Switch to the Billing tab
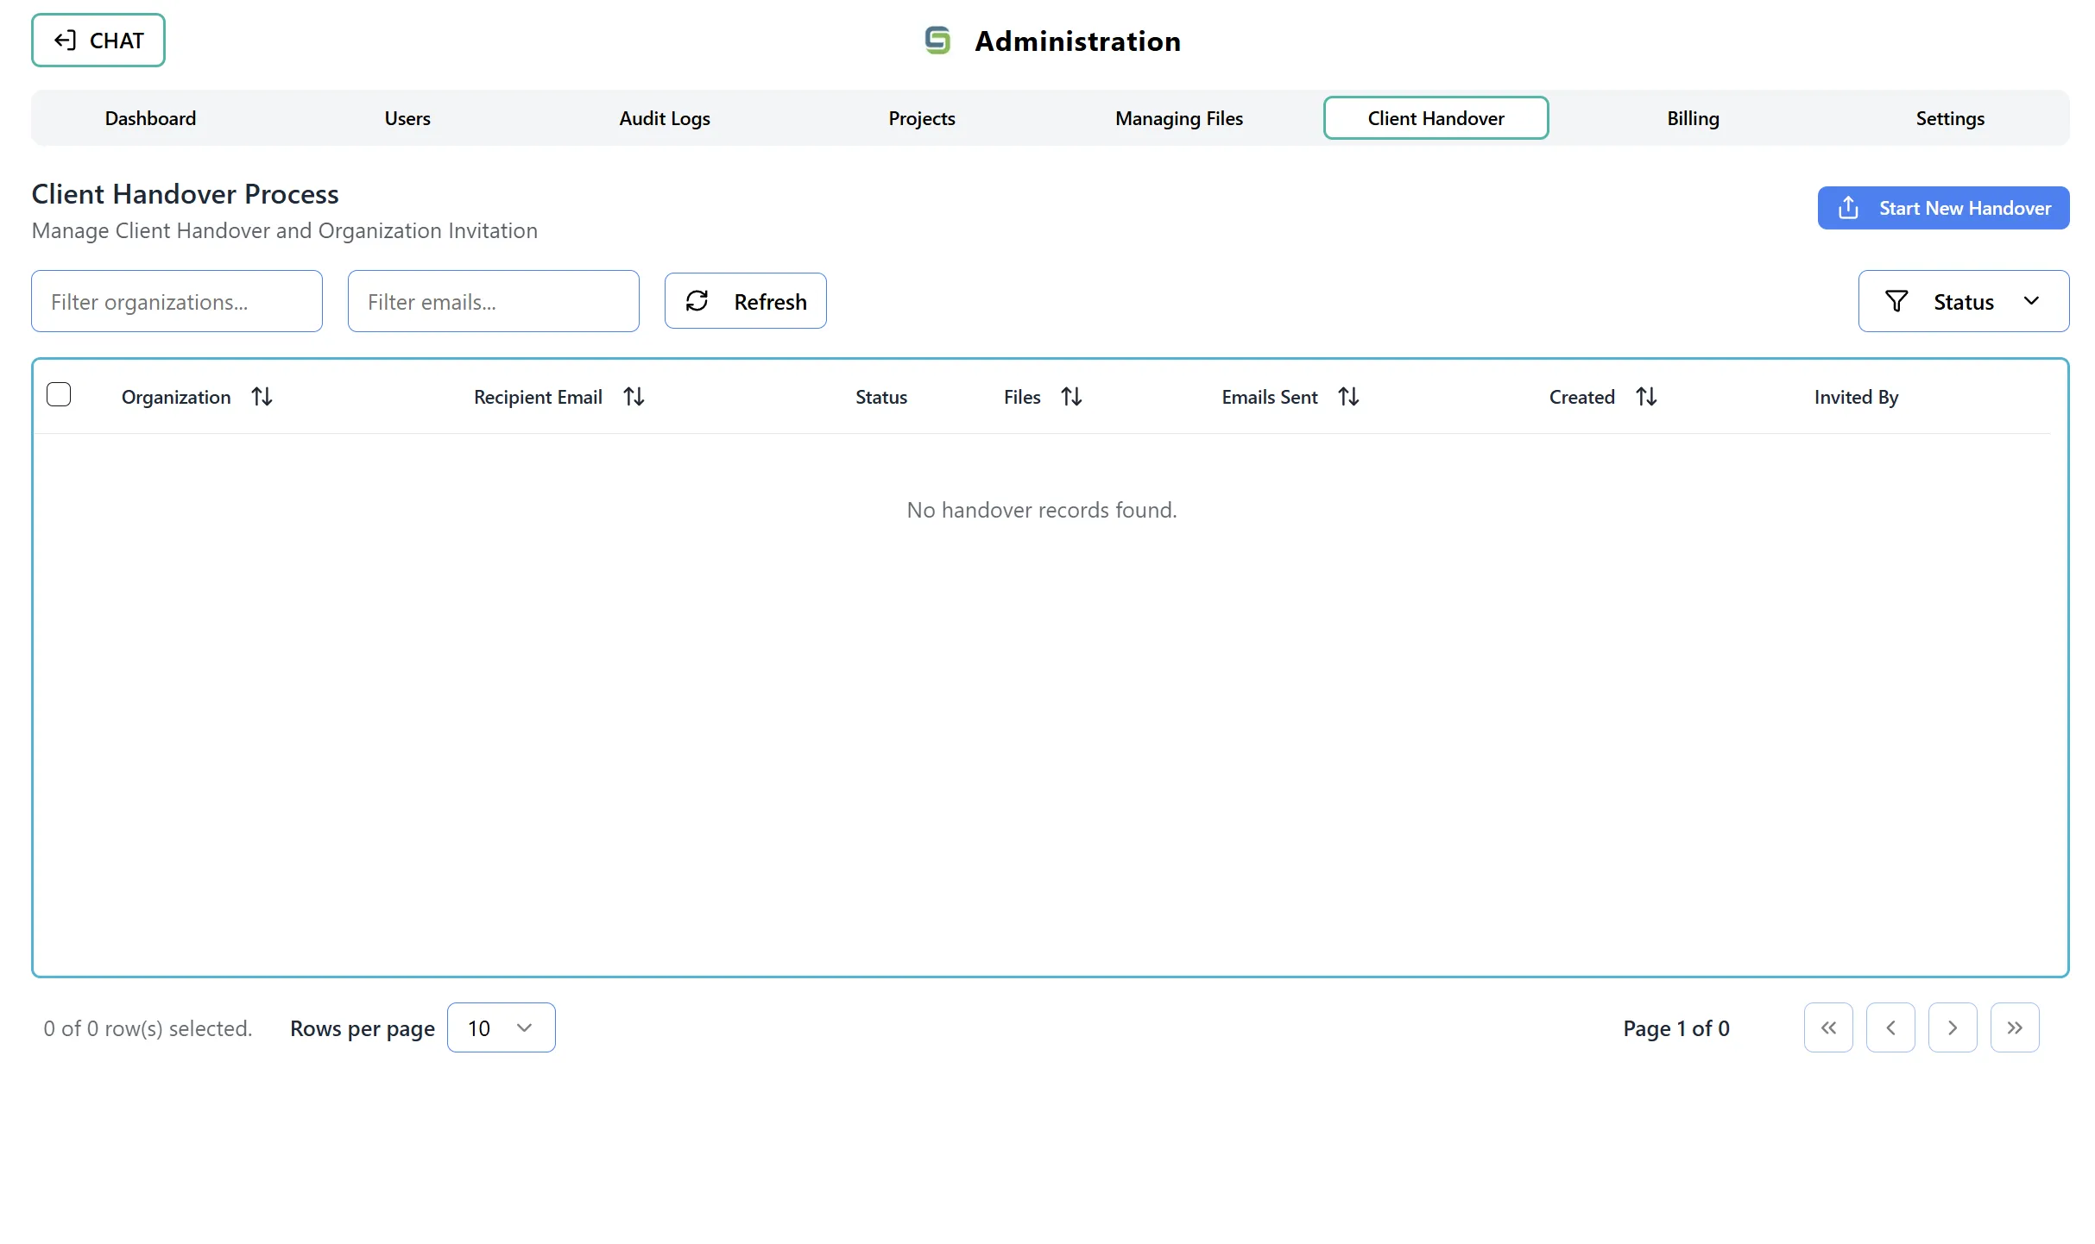This screenshot has width=2095, height=1244. [1692, 118]
